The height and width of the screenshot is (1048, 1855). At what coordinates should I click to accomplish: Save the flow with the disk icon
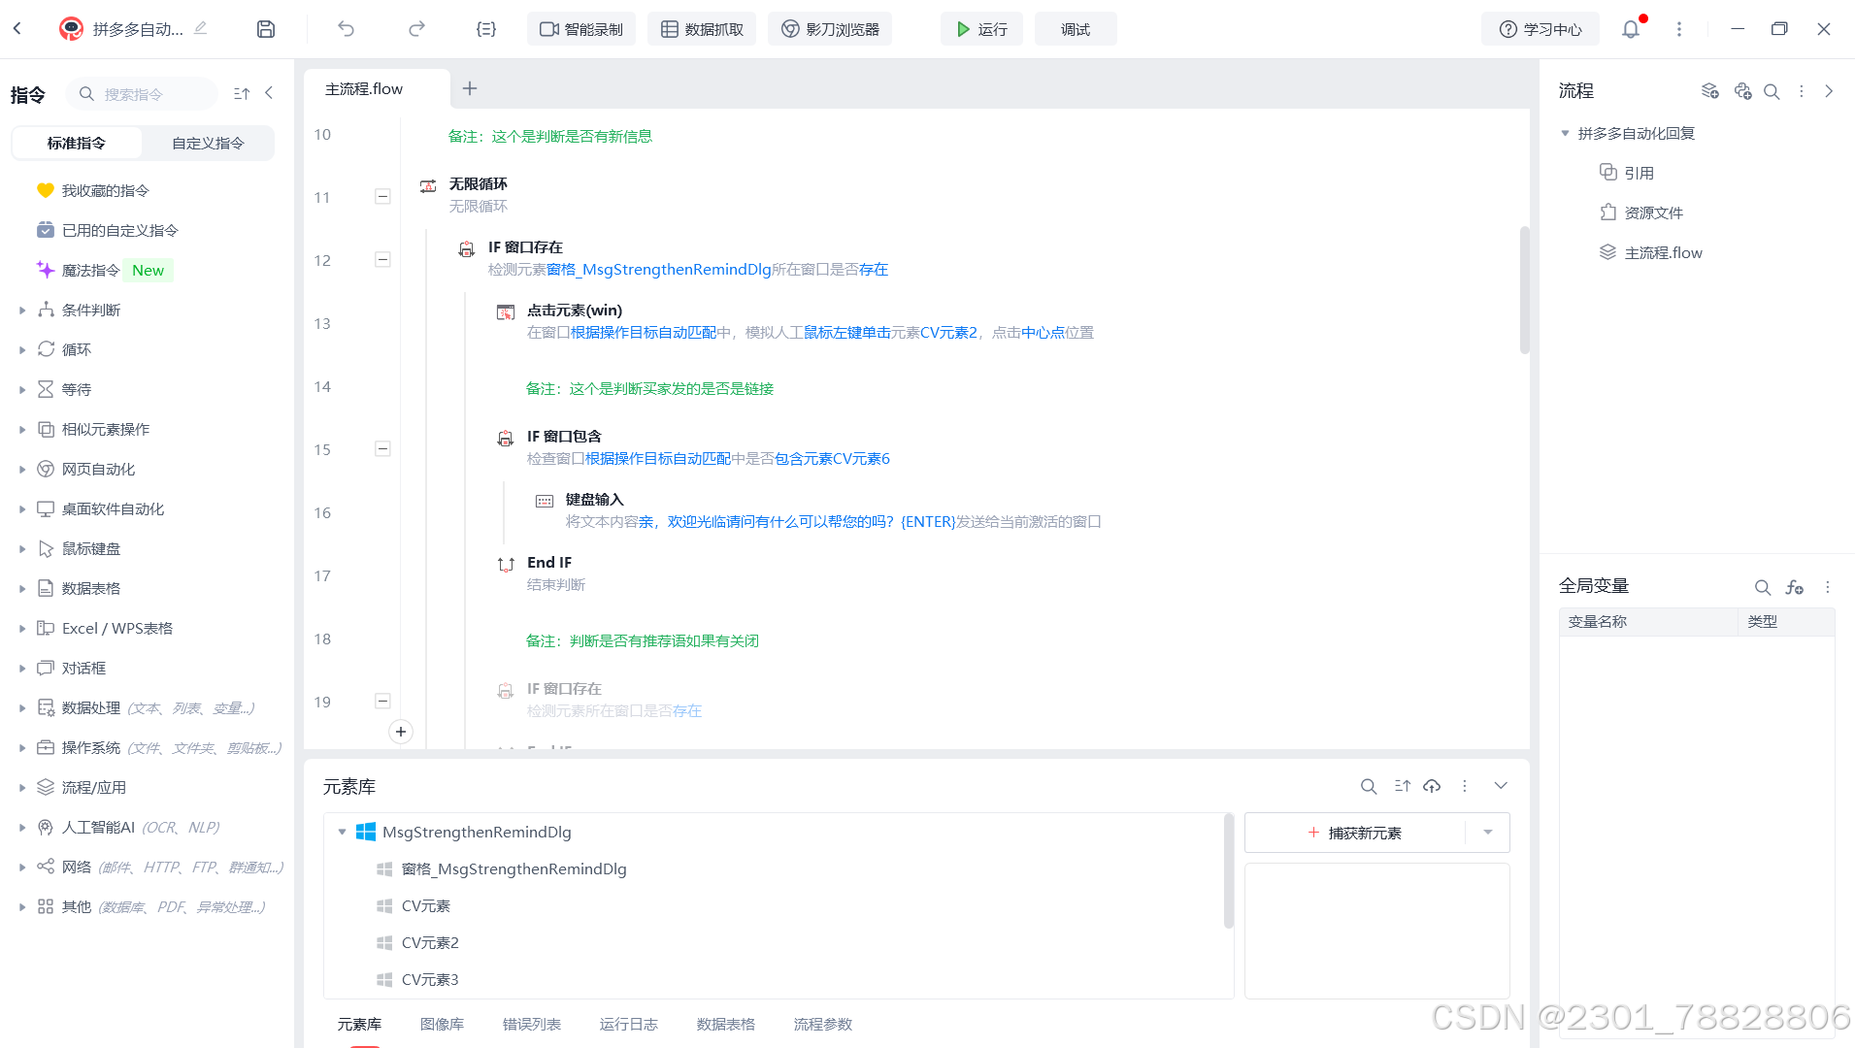pyautogui.click(x=266, y=29)
